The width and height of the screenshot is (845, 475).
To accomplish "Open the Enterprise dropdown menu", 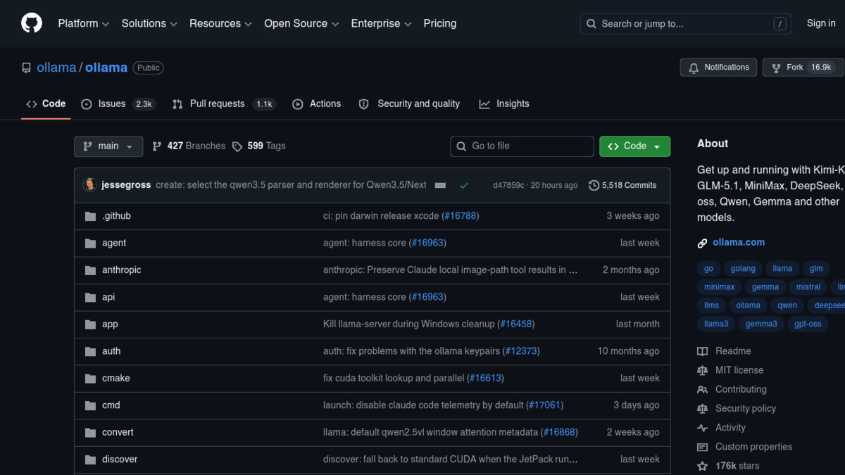I will pos(381,23).
